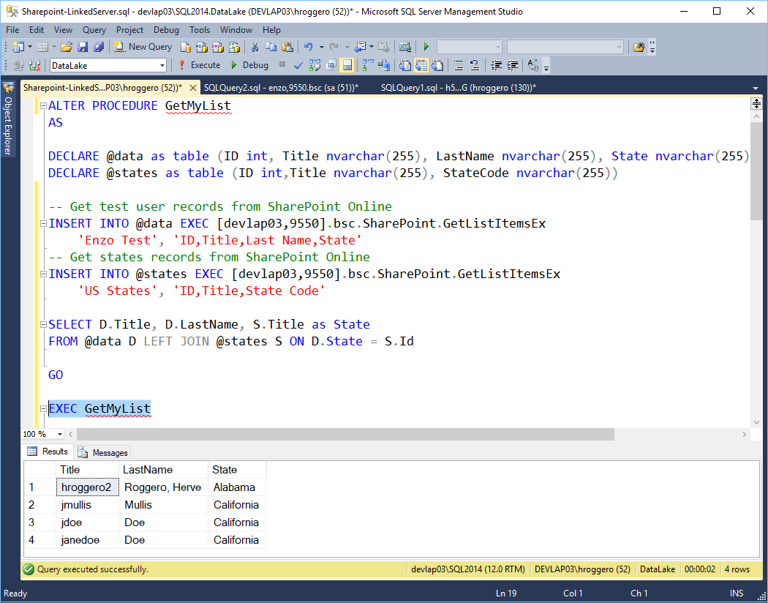Open the Query Options icon

331,65
